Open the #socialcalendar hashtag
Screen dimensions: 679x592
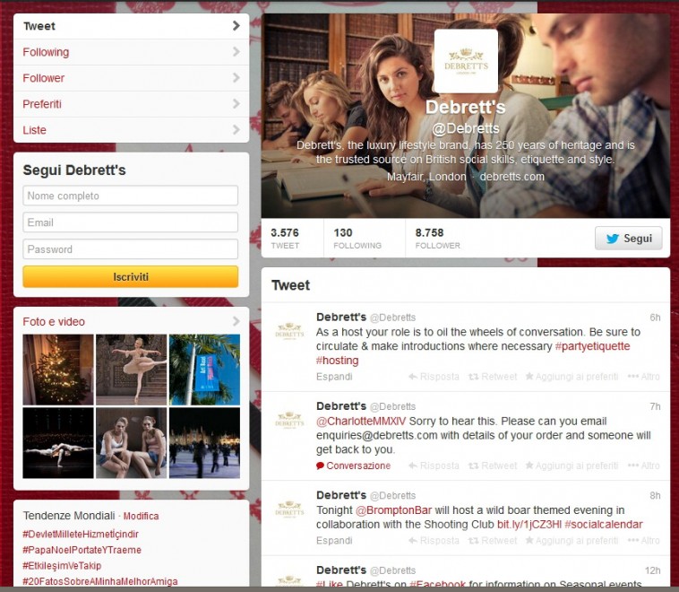point(604,525)
